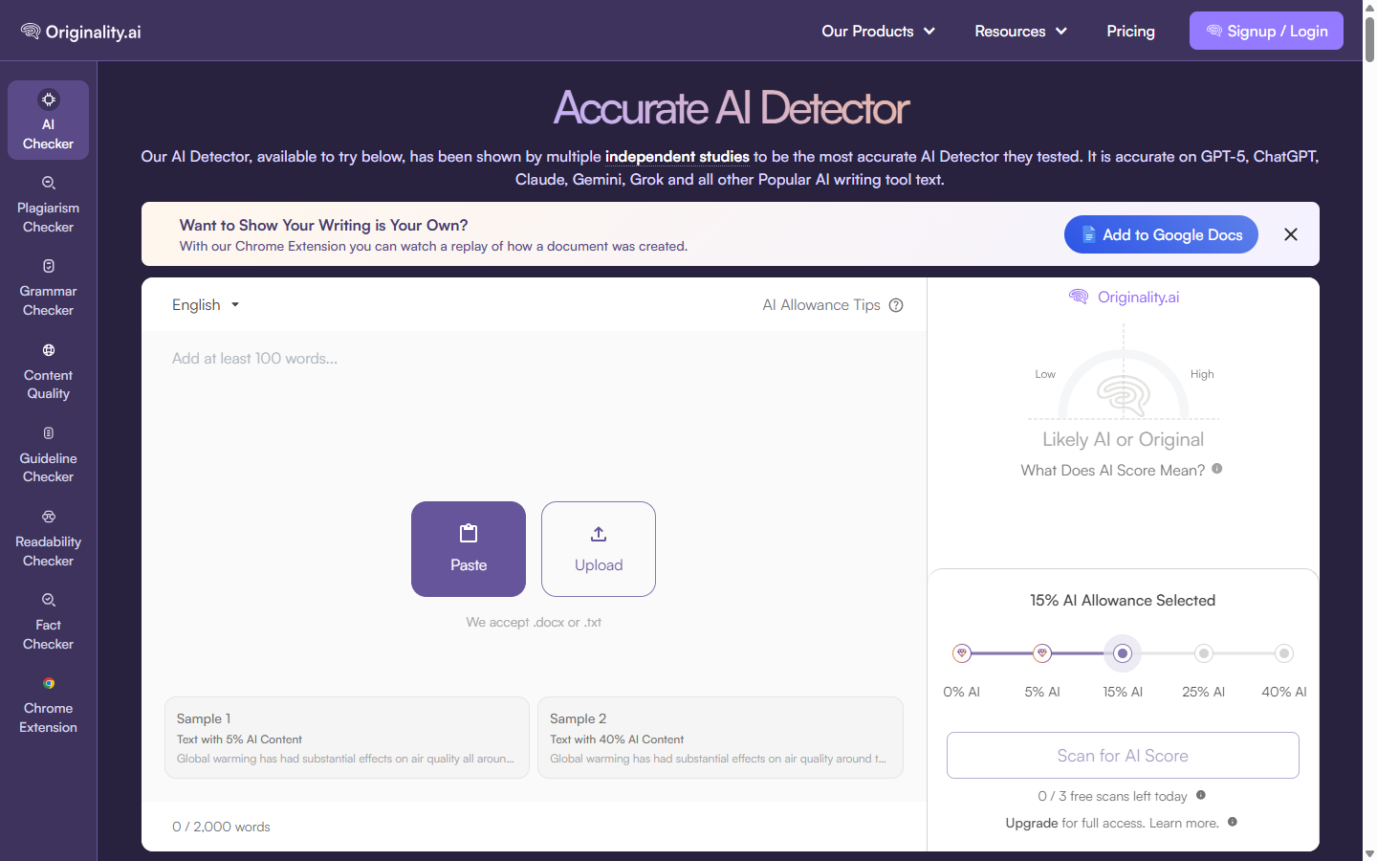Open the Fact Checker sidebar icon
Viewport: 1377px width, 861px height.
[48, 600]
